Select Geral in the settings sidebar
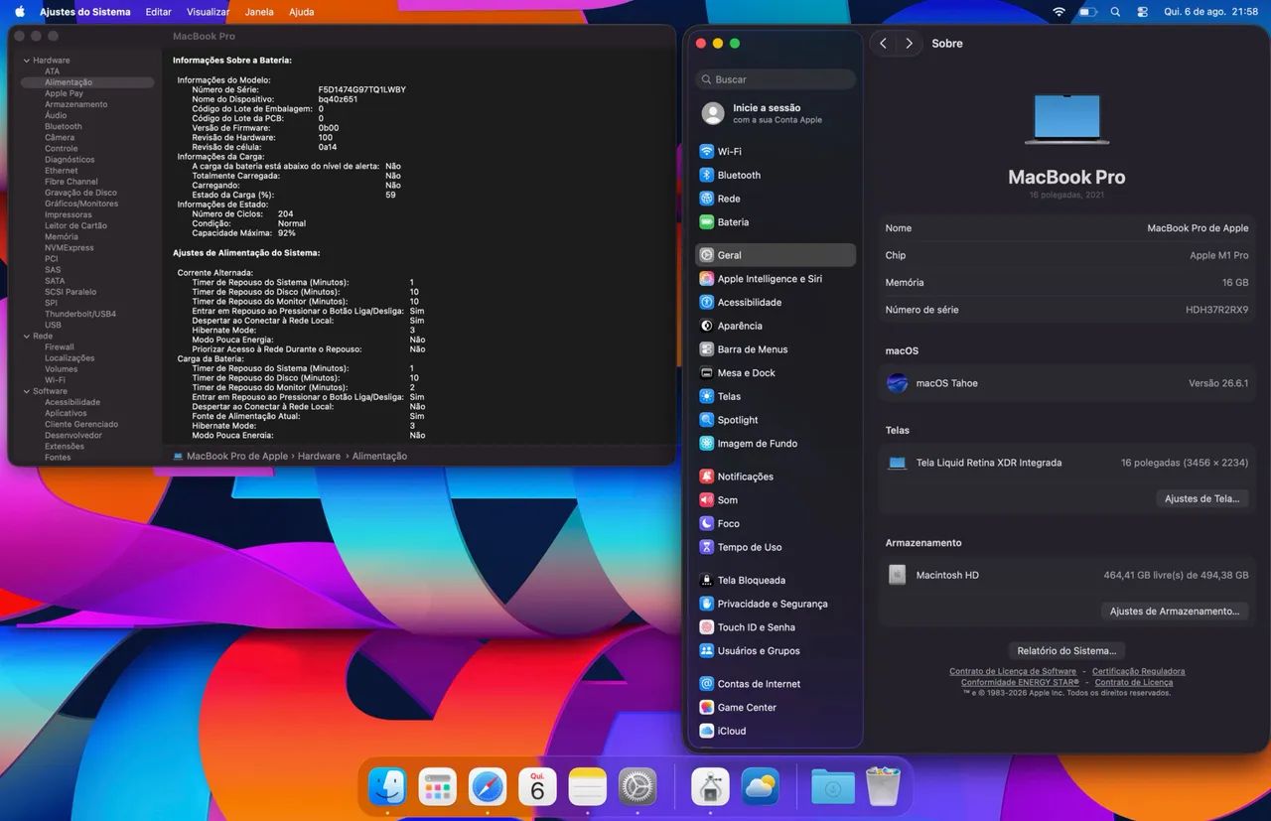 click(x=776, y=255)
